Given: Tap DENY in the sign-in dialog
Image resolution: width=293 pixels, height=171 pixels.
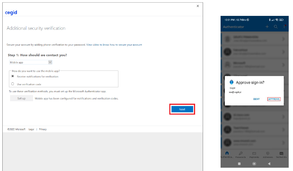Looking at the screenshot, I should coord(256,99).
